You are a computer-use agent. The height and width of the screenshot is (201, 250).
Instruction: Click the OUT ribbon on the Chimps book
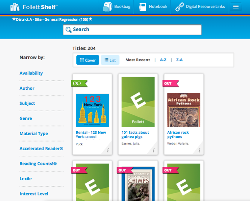pos(125,170)
